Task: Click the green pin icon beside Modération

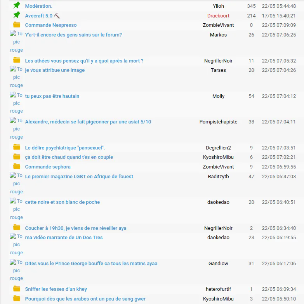Action: click(17, 5)
